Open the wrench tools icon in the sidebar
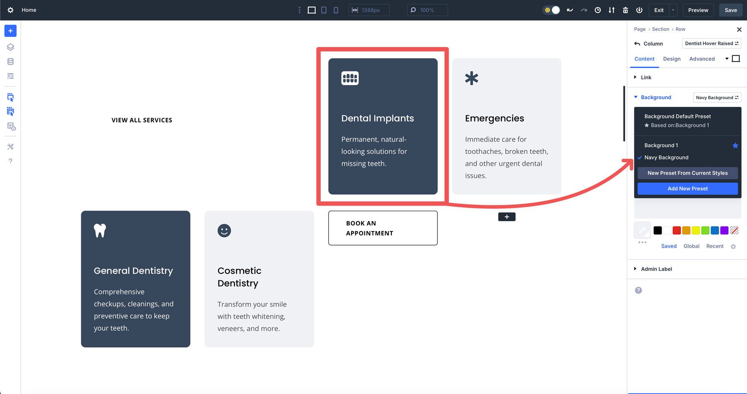Viewport: 747px width, 394px height. (10, 146)
